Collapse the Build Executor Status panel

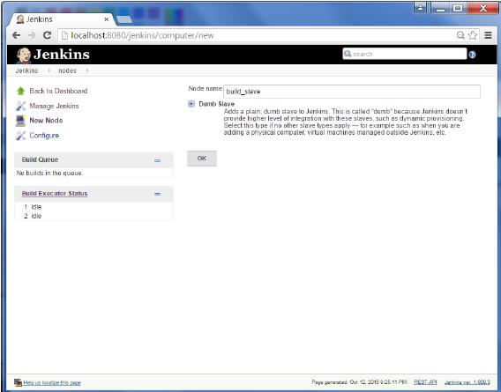coord(157,194)
